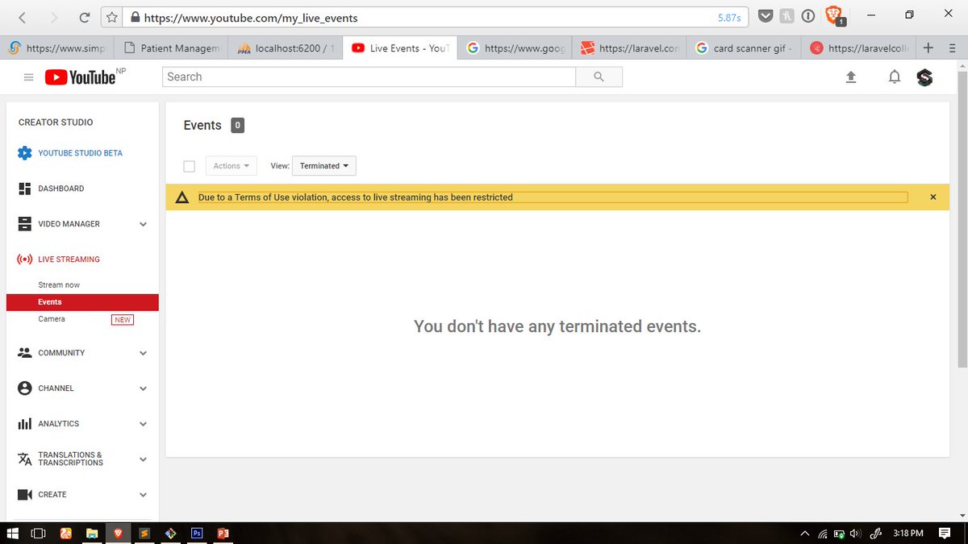Open Sublime Text from the taskbar
This screenshot has width=968, height=544.
pos(144,534)
